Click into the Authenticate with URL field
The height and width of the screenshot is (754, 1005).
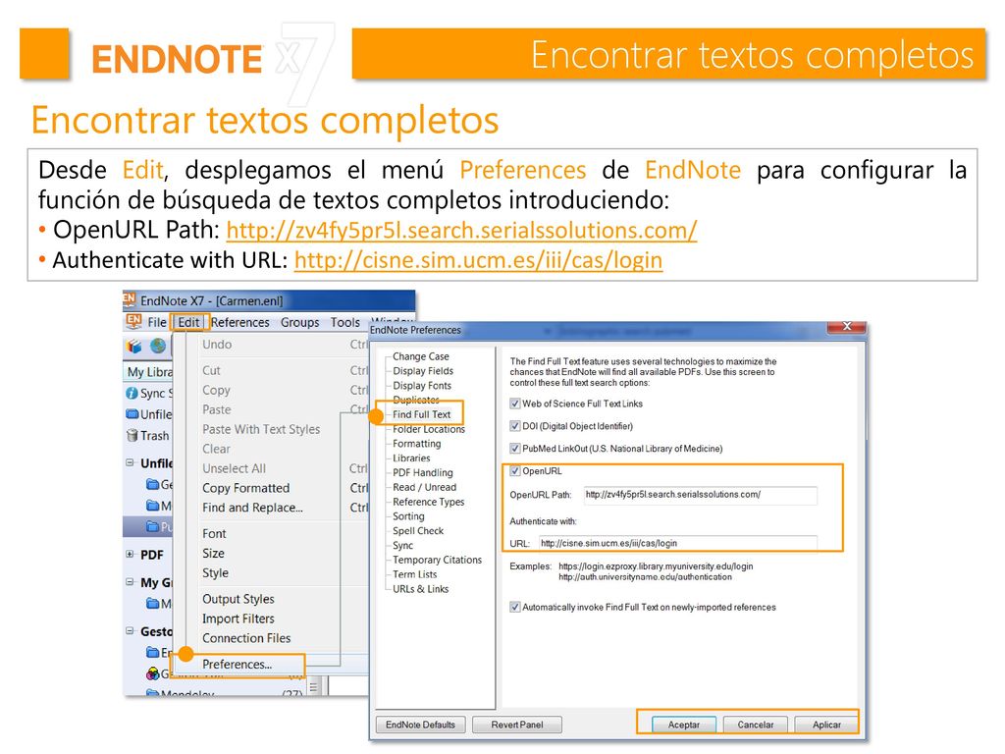click(x=678, y=544)
